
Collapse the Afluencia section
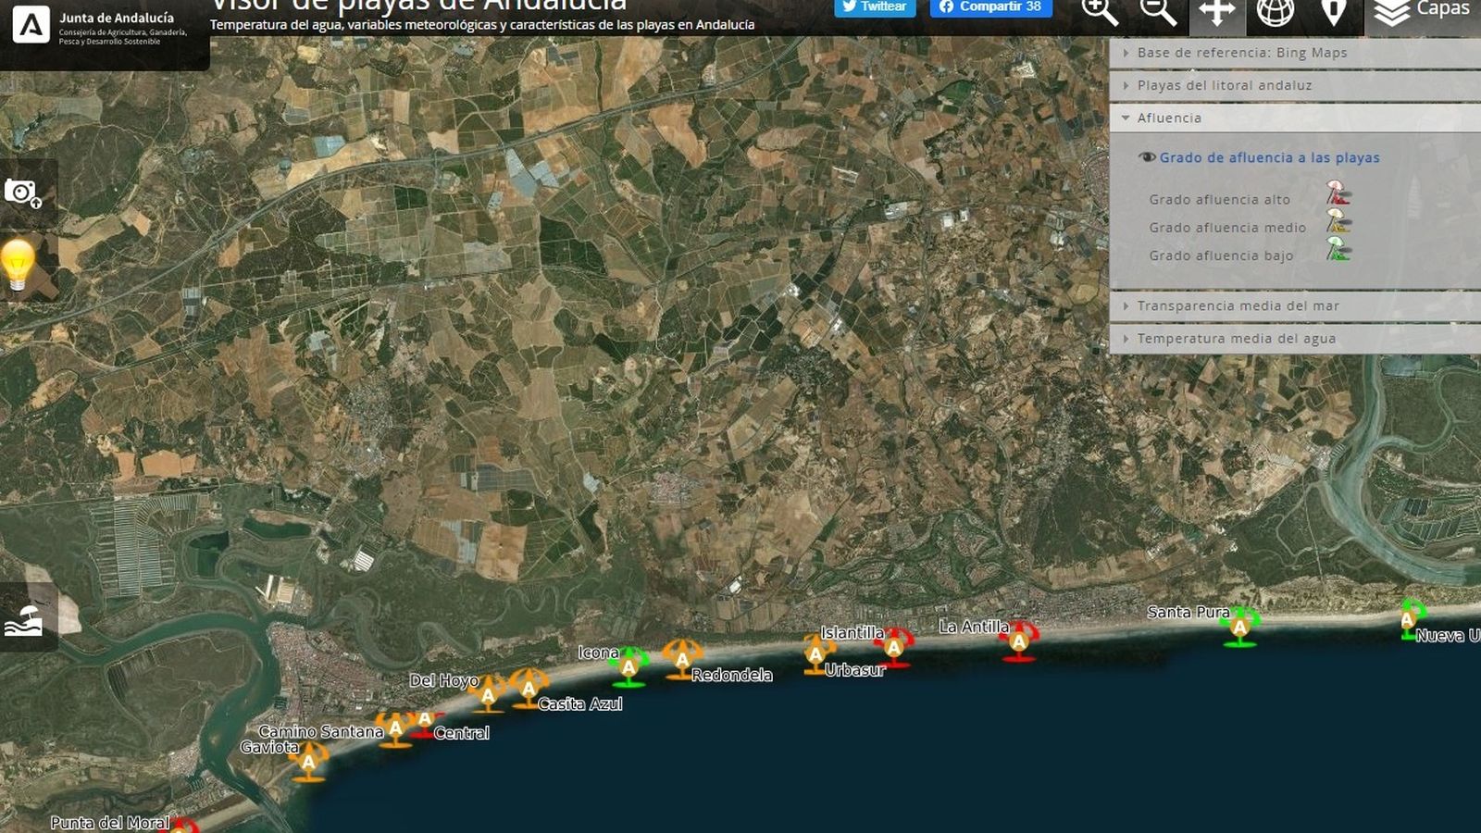tap(1168, 118)
